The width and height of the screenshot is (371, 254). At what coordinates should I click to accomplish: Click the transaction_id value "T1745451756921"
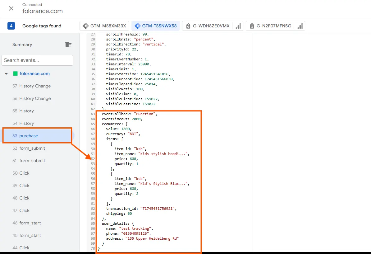pyautogui.click(x=157, y=209)
